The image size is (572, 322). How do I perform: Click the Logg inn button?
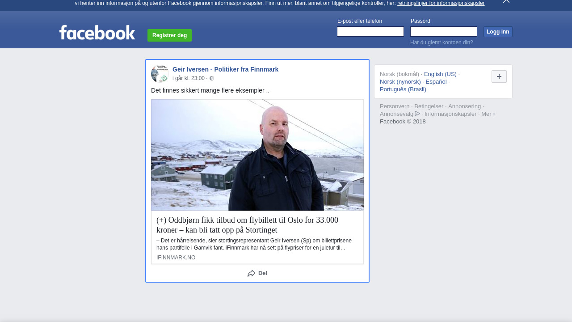tap(498, 32)
